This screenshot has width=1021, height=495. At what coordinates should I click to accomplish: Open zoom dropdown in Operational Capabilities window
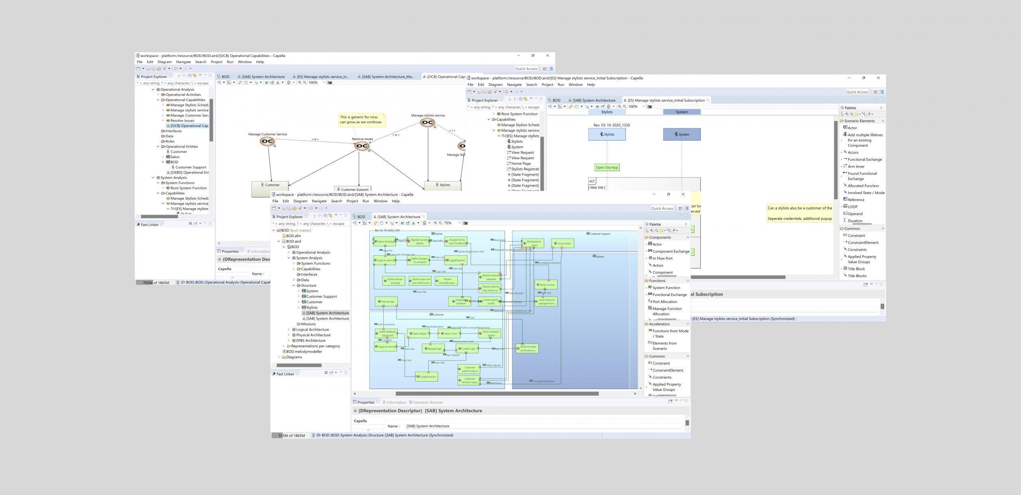(x=324, y=83)
